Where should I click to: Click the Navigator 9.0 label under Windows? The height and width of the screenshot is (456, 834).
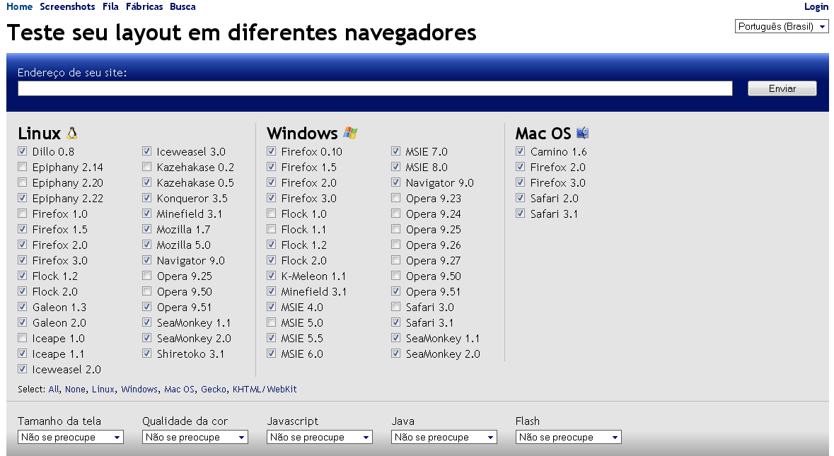(x=439, y=183)
